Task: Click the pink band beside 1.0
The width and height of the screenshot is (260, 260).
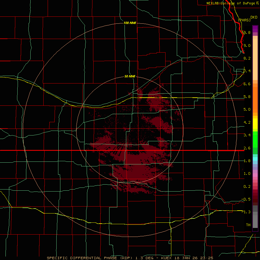Action: click(x=255, y=175)
